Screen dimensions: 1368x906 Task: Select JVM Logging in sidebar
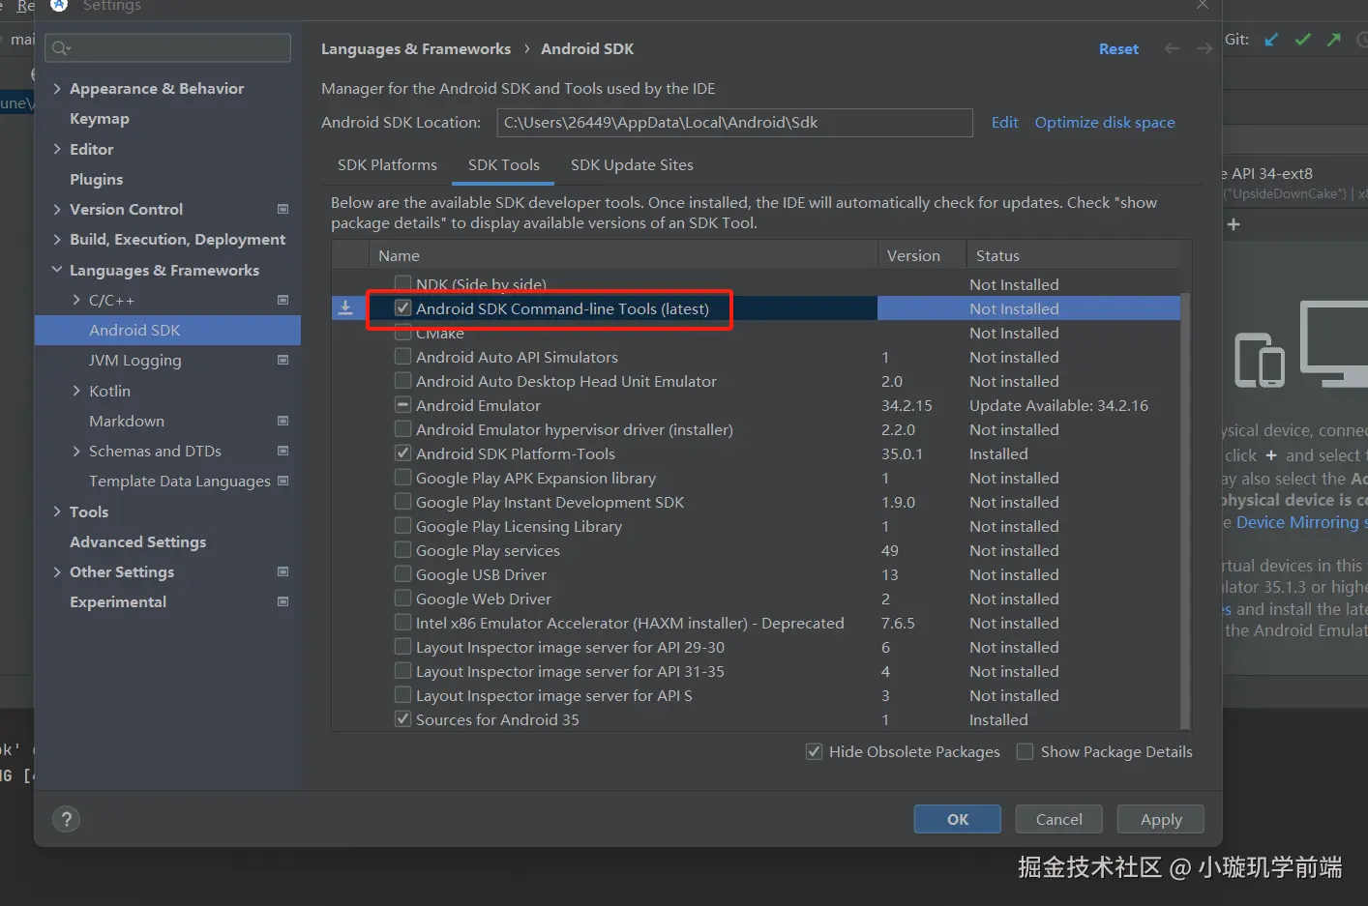pyautogui.click(x=135, y=360)
